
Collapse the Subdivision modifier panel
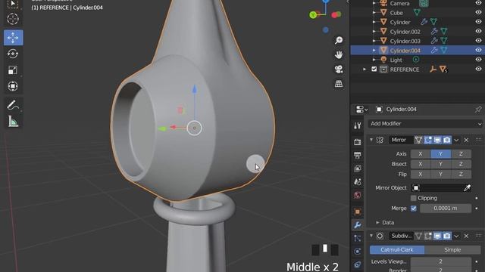[x=371, y=236]
